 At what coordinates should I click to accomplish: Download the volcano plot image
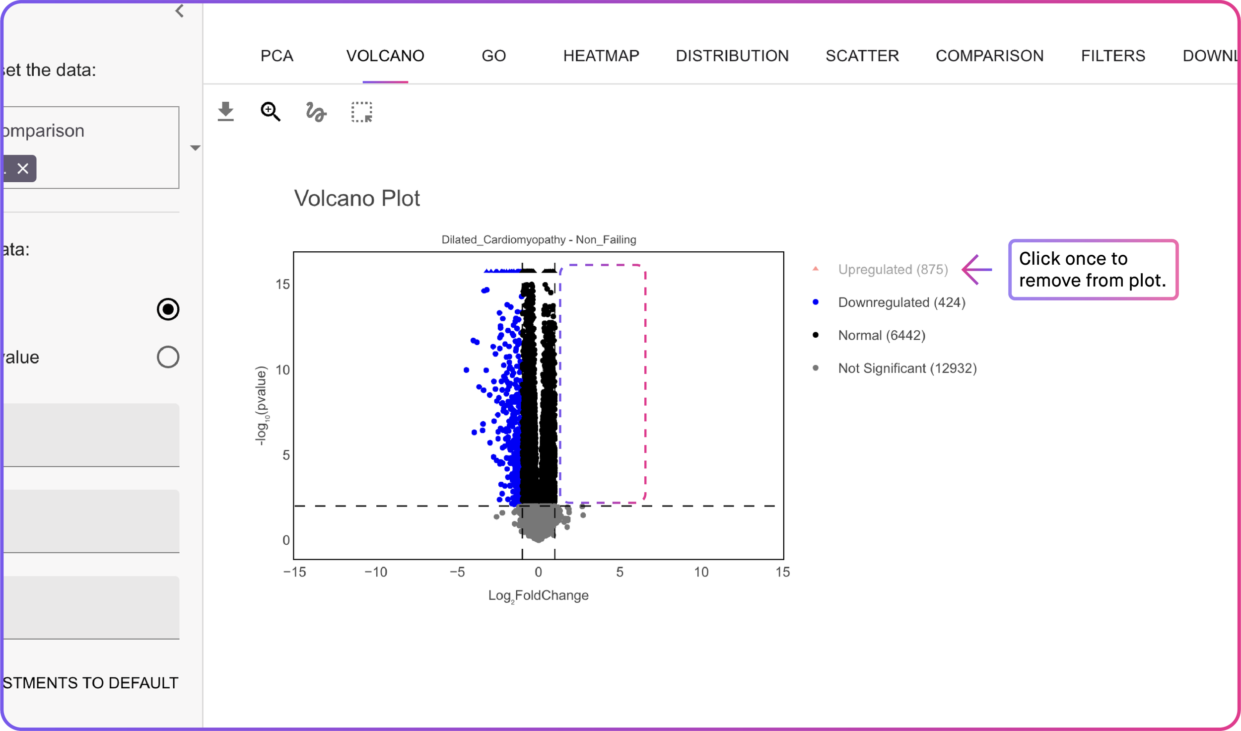[226, 111]
